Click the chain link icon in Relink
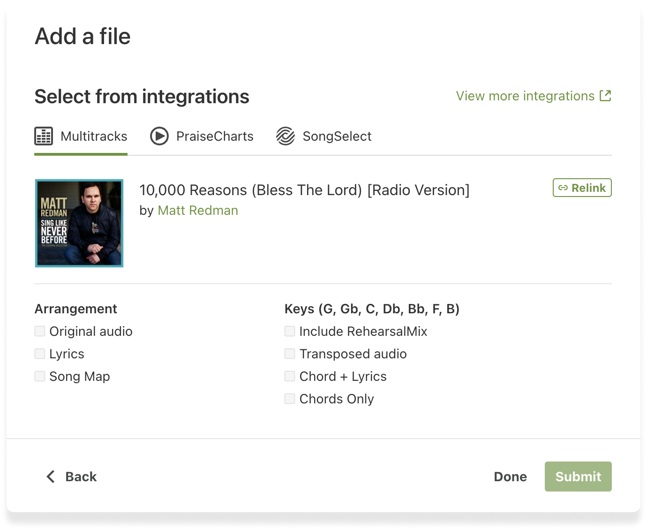Screen dimensions: 647x530 (563, 188)
